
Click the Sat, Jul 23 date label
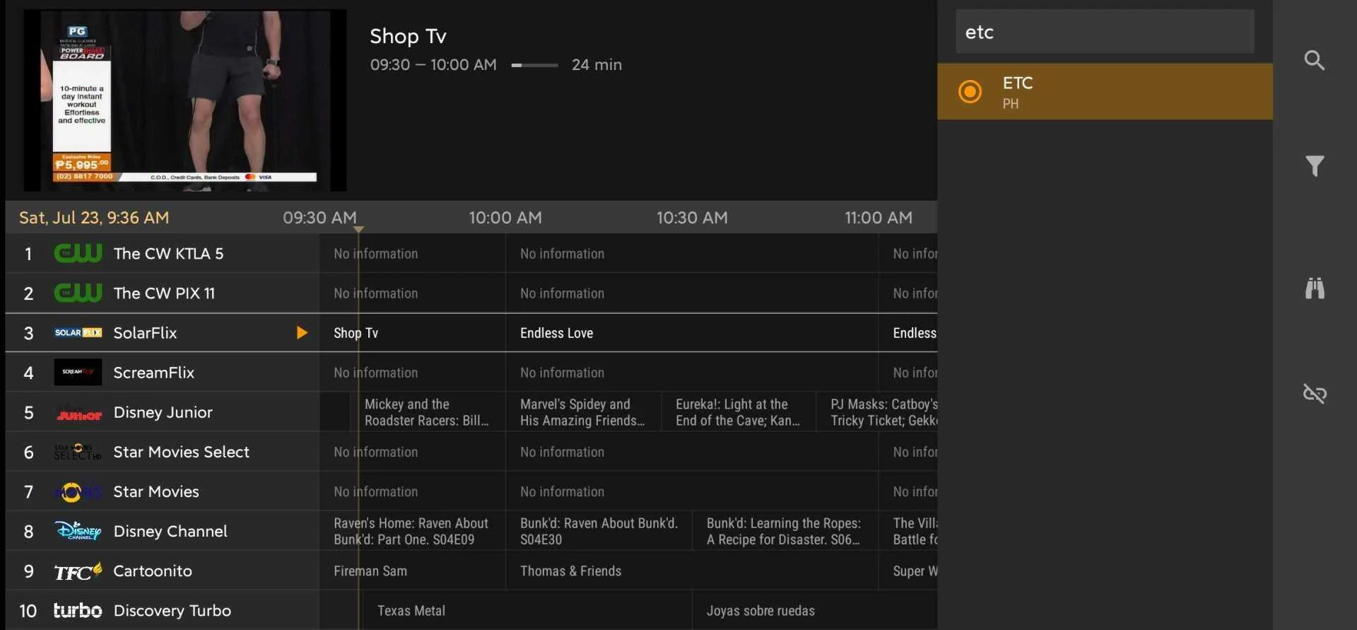coord(94,218)
